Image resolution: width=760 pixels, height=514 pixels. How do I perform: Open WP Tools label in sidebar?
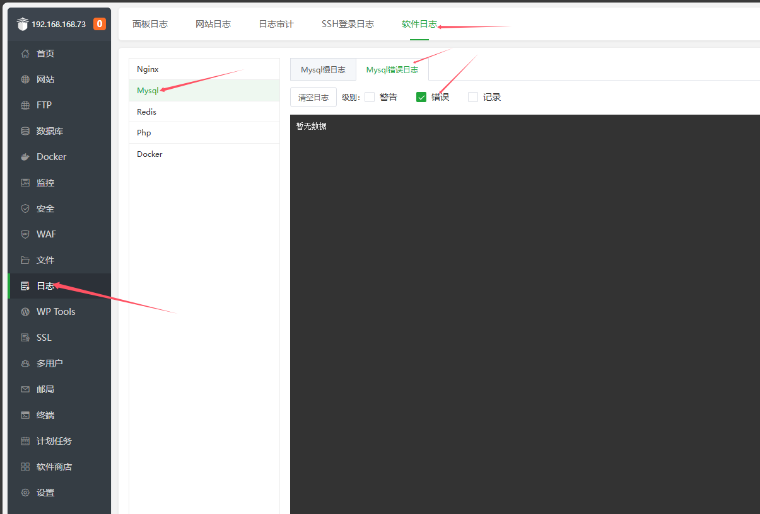pos(56,312)
